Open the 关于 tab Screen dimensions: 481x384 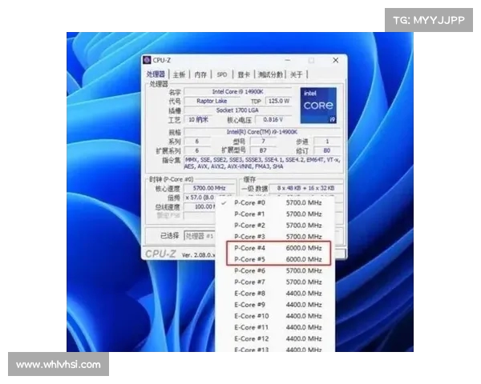297,74
